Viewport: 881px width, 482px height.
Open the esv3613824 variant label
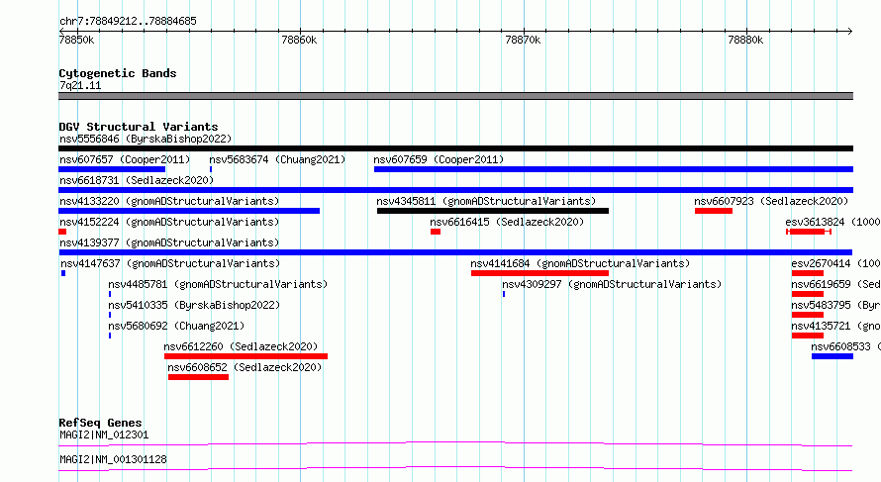(x=832, y=222)
